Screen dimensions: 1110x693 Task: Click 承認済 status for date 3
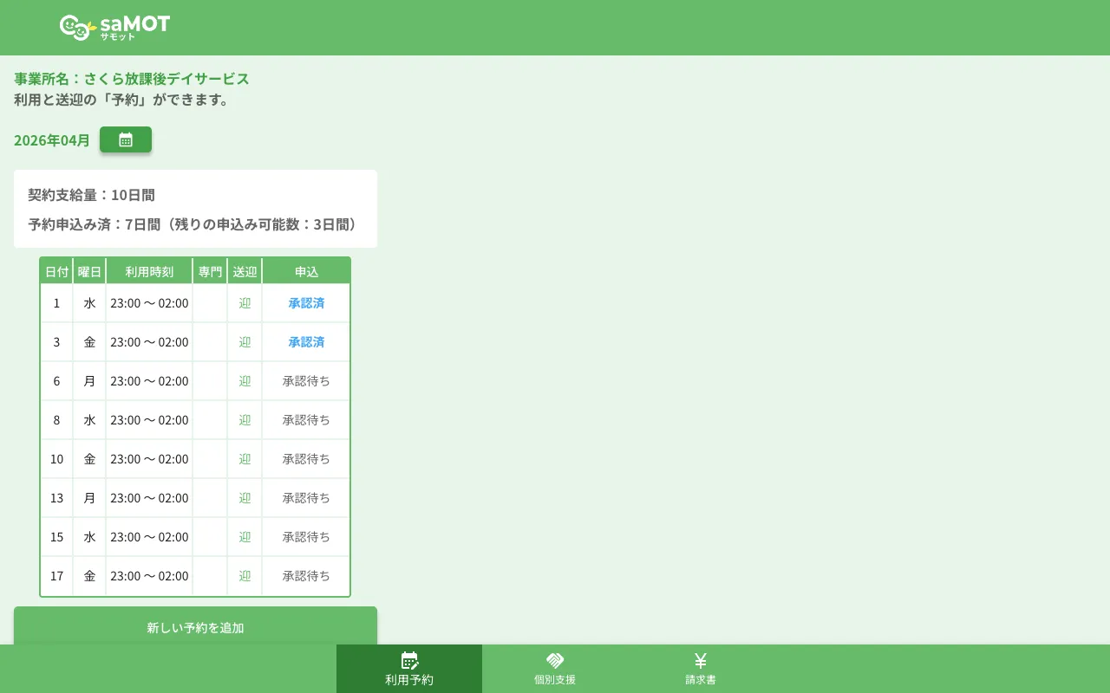[x=306, y=342]
